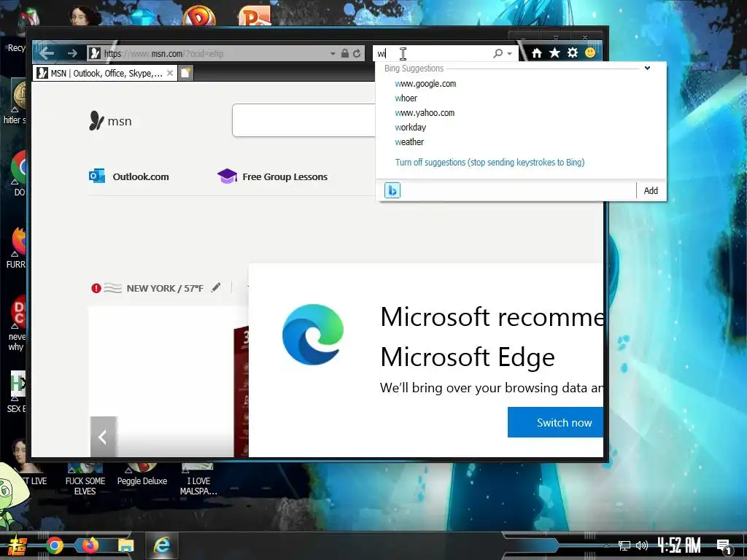Go to the Home page icon
The width and height of the screenshot is (747, 560).
536,52
